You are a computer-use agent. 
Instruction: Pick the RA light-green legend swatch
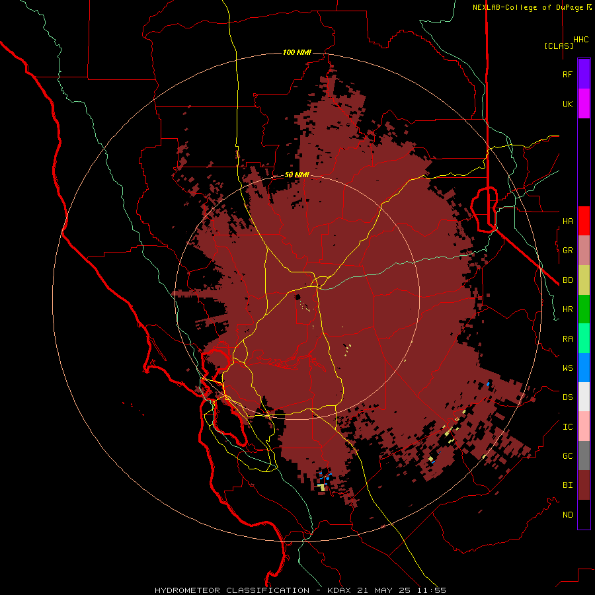coord(584,338)
